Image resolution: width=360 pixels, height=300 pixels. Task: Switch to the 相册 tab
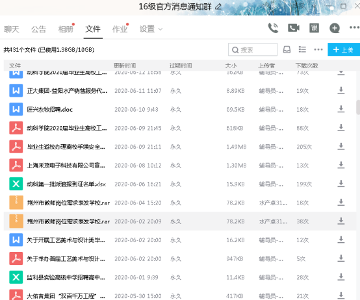point(66,29)
